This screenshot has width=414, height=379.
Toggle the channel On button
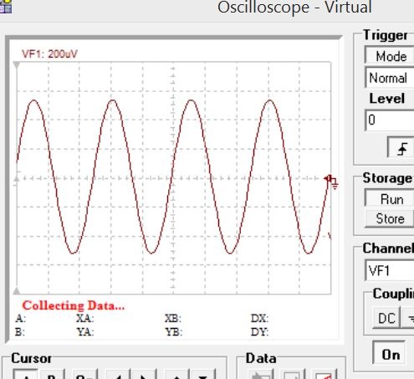click(x=389, y=353)
